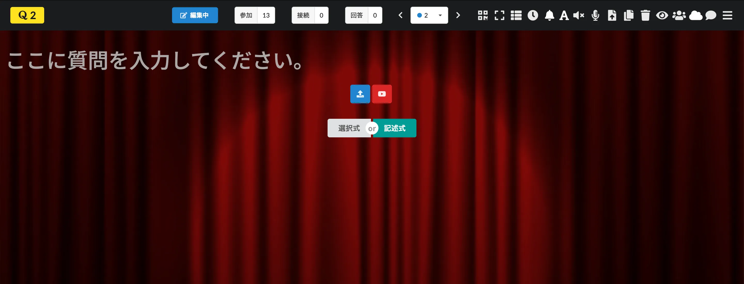Viewport: 744px width, 284px height.
Task: Open the question number 2 dropdown
Action: point(429,15)
